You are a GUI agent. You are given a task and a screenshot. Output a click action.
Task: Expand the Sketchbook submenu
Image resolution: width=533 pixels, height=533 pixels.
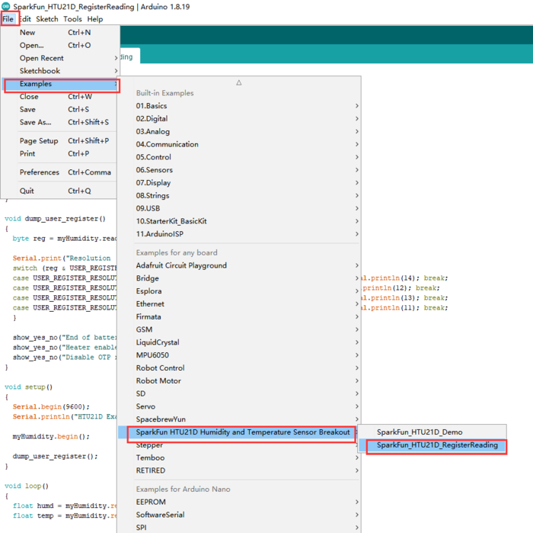pos(60,71)
